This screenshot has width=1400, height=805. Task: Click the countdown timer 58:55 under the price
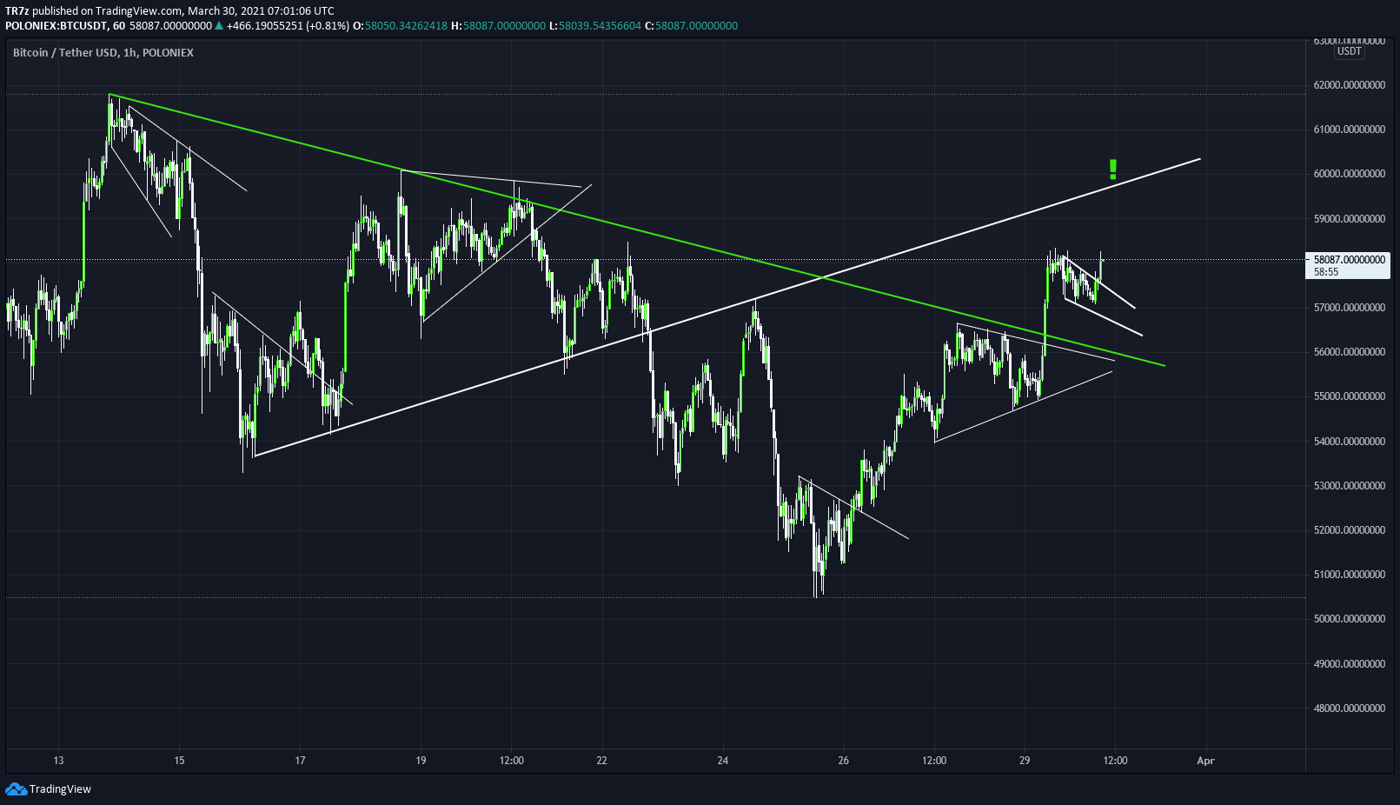(x=1326, y=272)
